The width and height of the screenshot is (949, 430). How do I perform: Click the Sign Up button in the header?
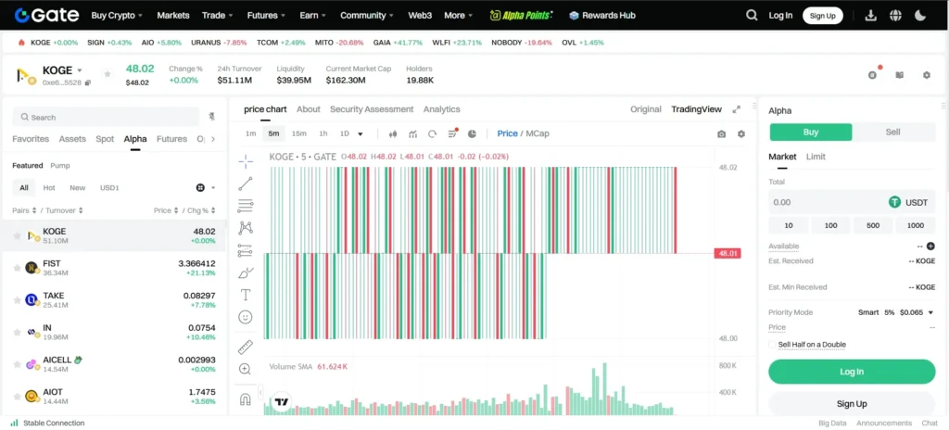pyautogui.click(x=823, y=16)
